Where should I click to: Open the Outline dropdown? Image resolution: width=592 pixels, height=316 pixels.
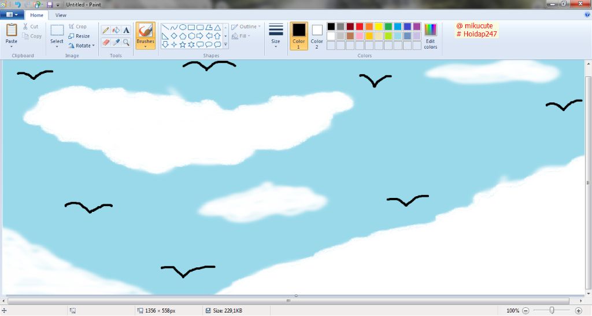(x=246, y=27)
